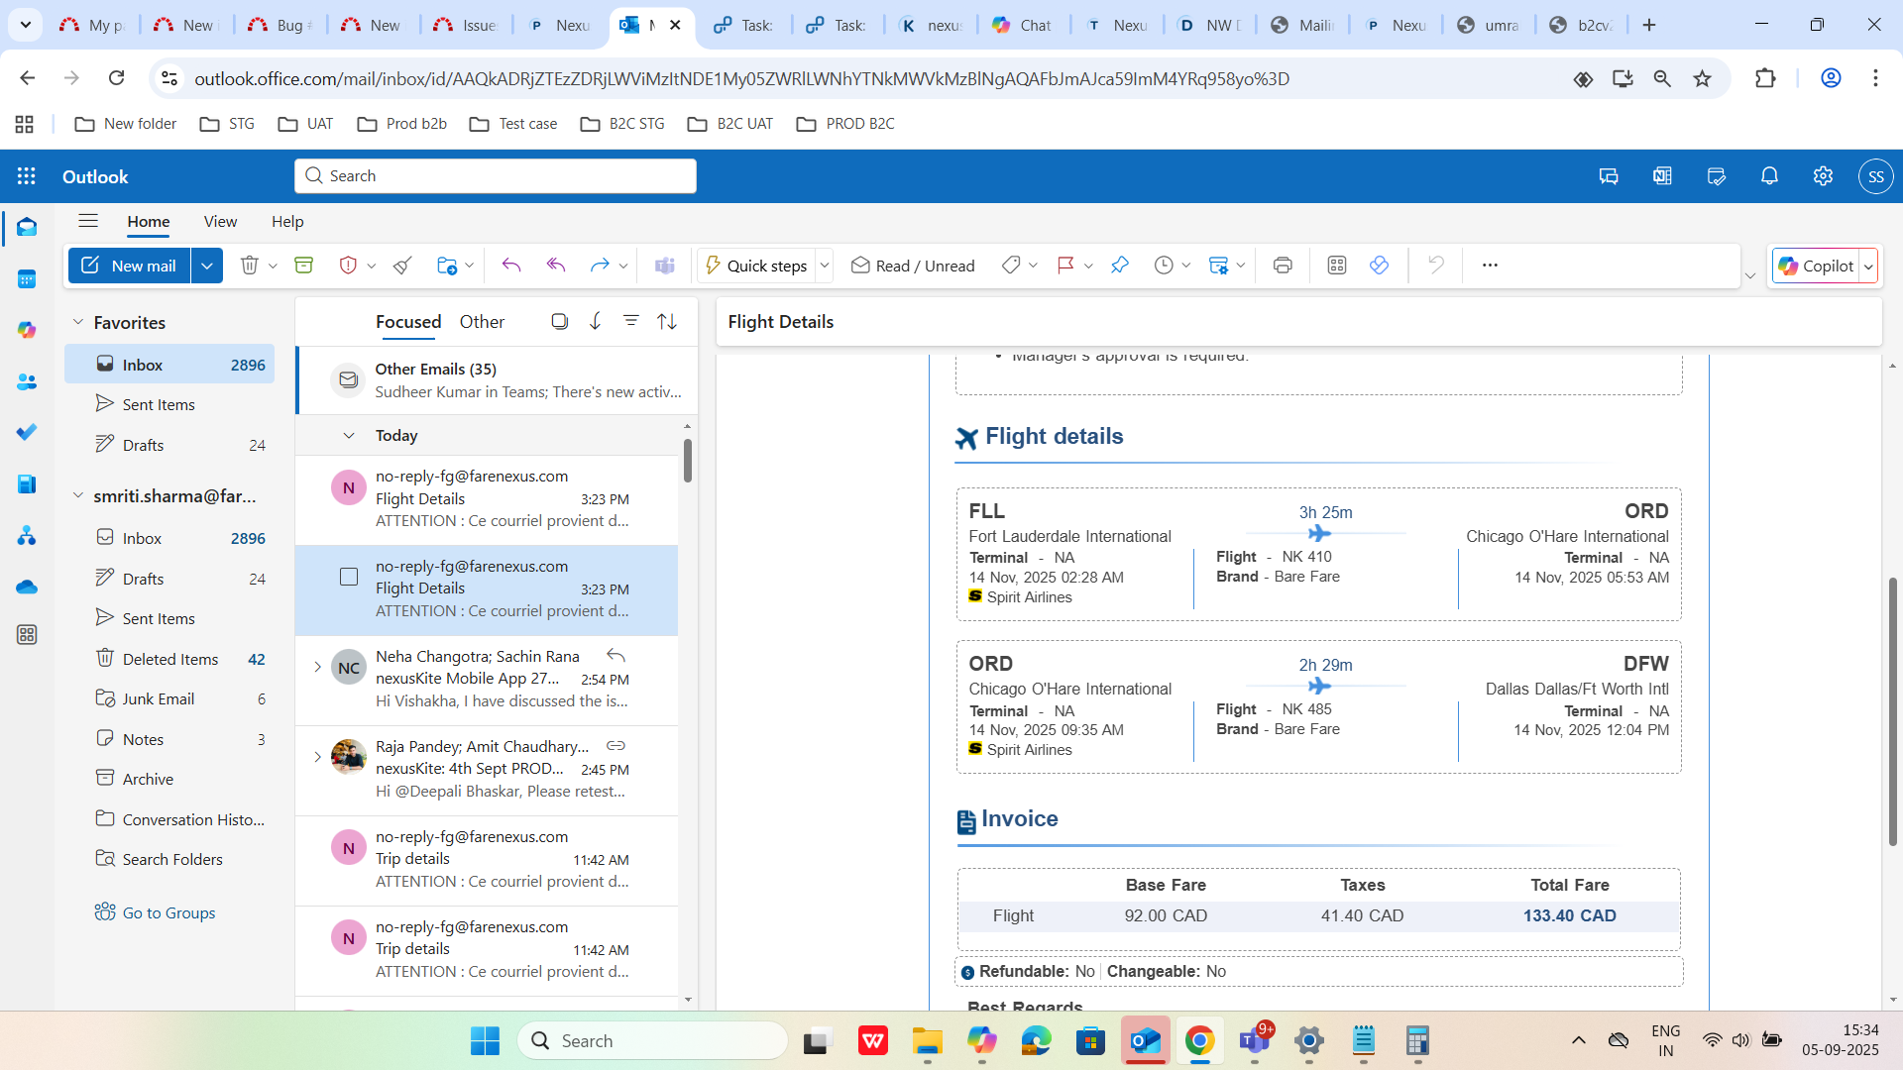This screenshot has height=1070, width=1903.
Task: Click the Forward arrow icon
Action: (x=600, y=266)
